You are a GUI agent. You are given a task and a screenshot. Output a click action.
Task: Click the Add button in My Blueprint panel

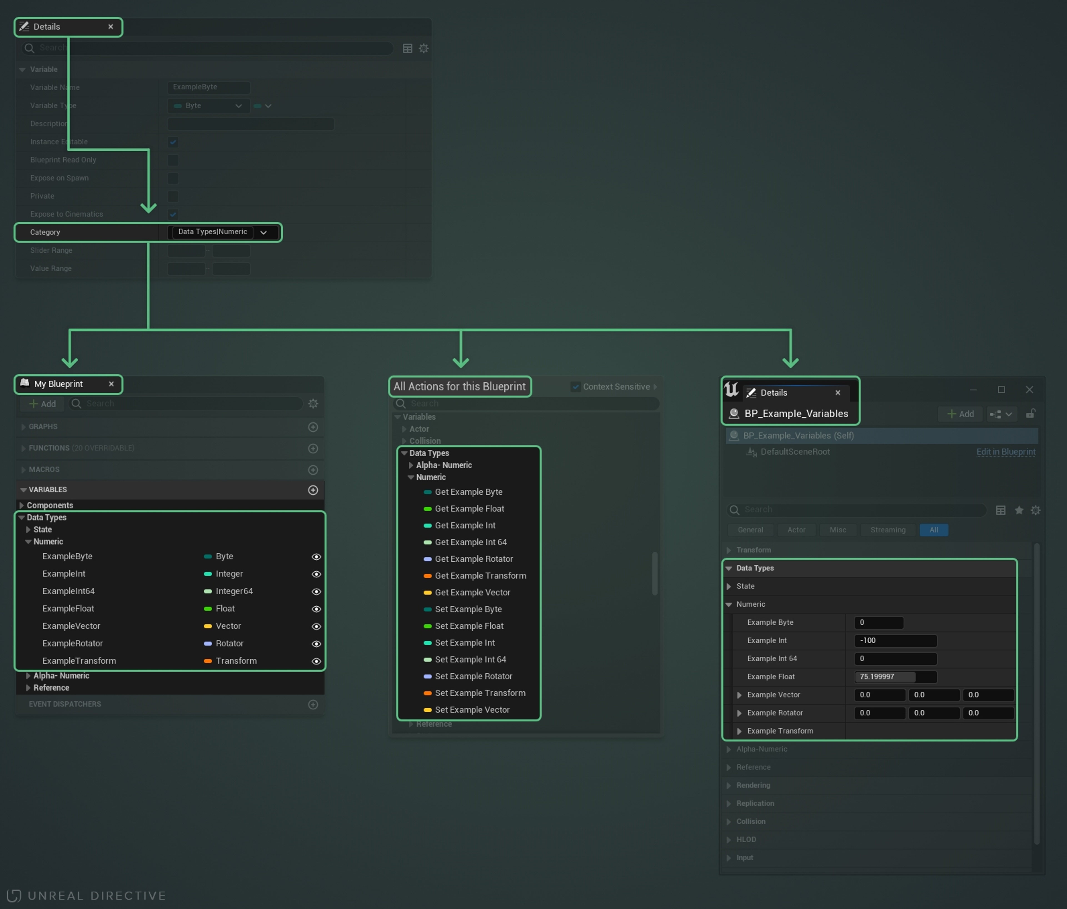point(42,404)
